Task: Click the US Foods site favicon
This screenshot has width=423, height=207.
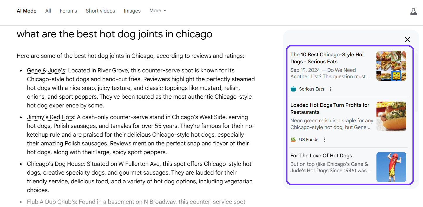Action: pyautogui.click(x=293, y=140)
